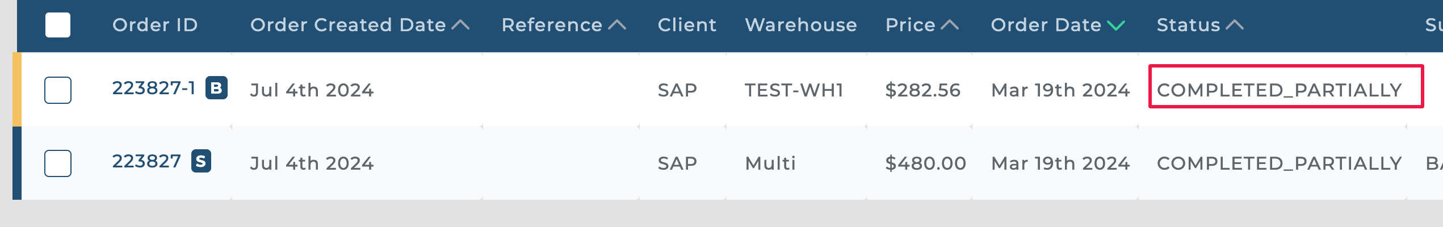
Task: Click the $480.00 price cell
Action: coord(925,163)
